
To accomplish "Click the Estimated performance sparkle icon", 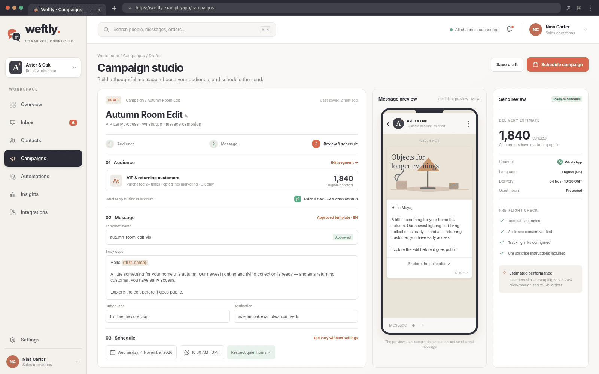I will click(x=505, y=273).
